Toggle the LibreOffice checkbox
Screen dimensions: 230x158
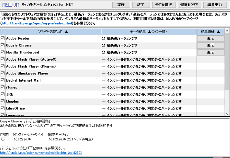click(3, 108)
